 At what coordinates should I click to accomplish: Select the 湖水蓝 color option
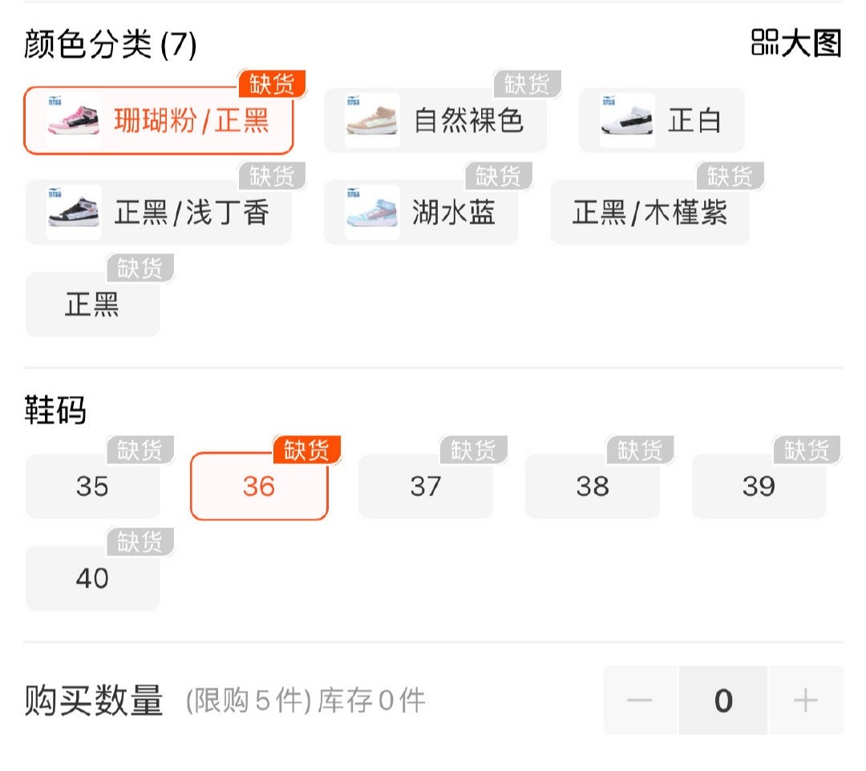point(457,212)
